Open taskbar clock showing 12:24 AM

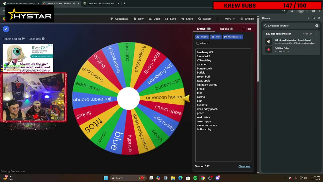pyautogui.click(x=314, y=178)
